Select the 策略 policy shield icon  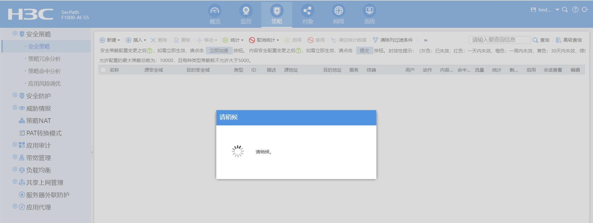(277, 11)
